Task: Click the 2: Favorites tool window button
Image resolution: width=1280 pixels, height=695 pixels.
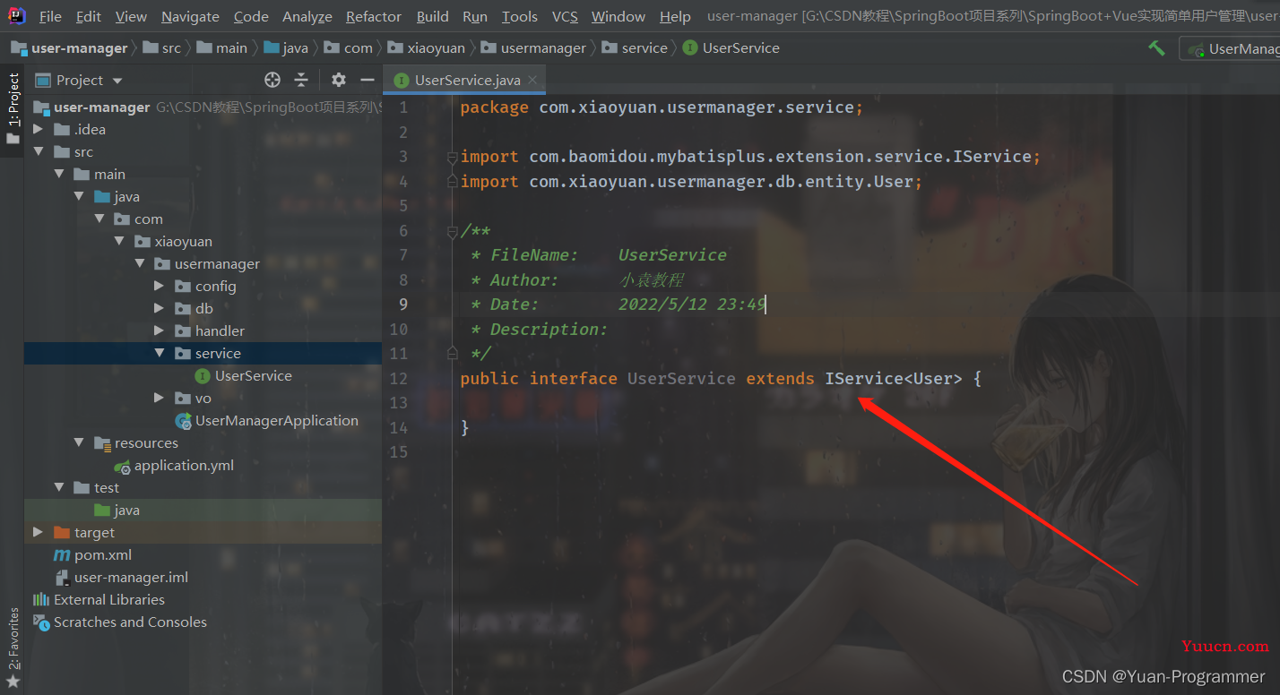Action: point(13,648)
